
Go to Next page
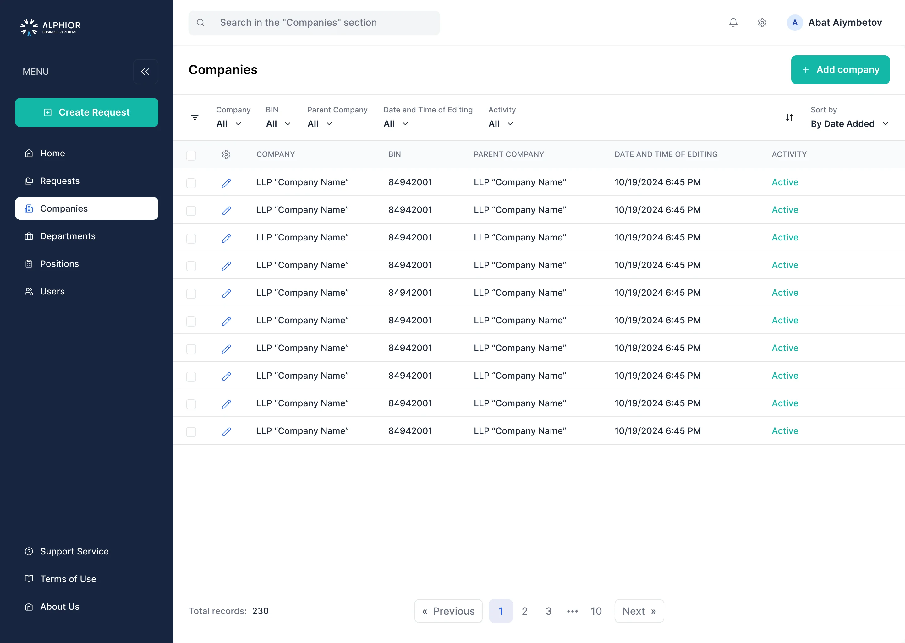639,611
